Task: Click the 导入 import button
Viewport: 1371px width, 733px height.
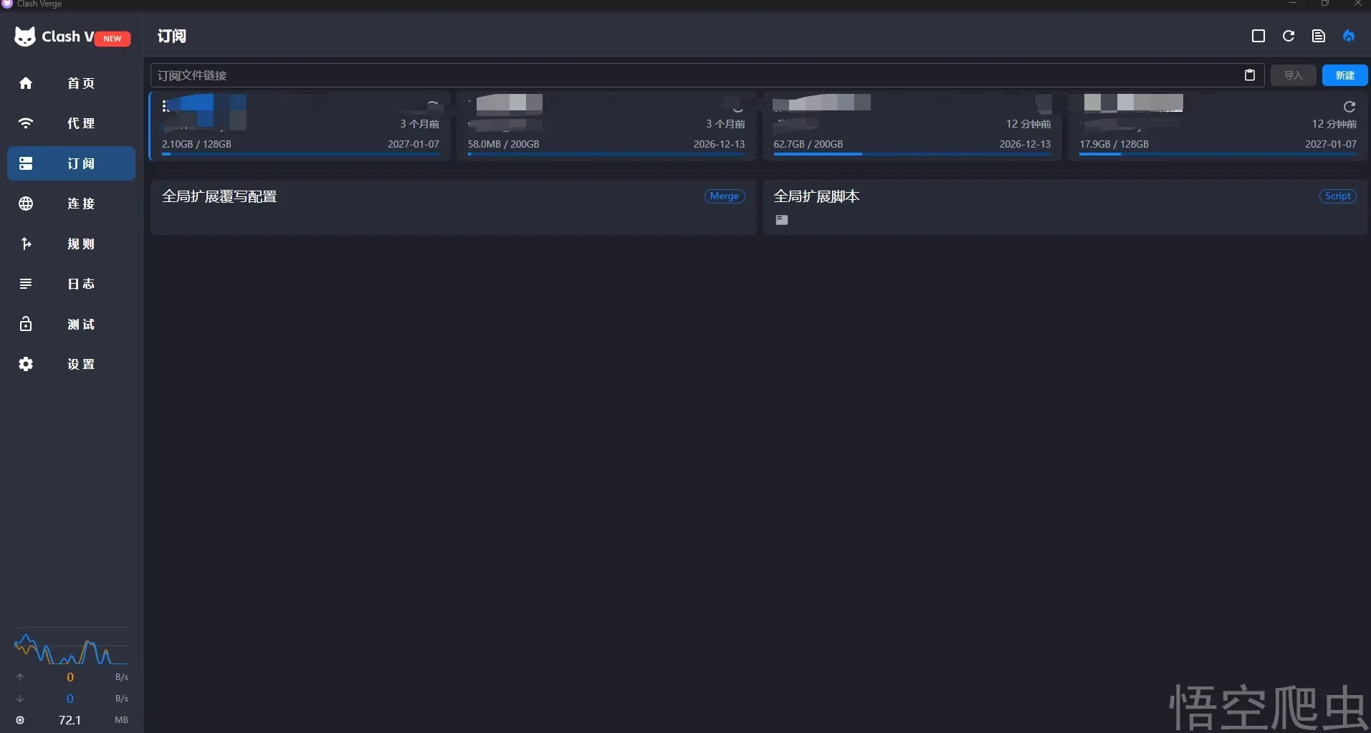Action: [1293, 75]
